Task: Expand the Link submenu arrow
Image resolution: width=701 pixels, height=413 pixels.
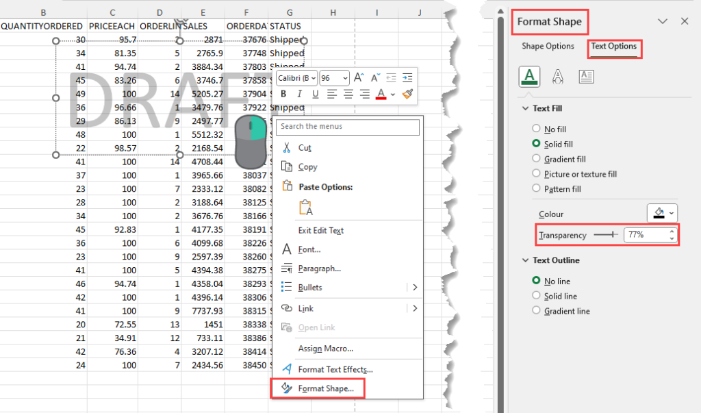Action: tap(415, 308)
